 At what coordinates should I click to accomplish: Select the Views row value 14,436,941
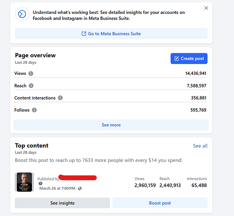tap(196, 74)
